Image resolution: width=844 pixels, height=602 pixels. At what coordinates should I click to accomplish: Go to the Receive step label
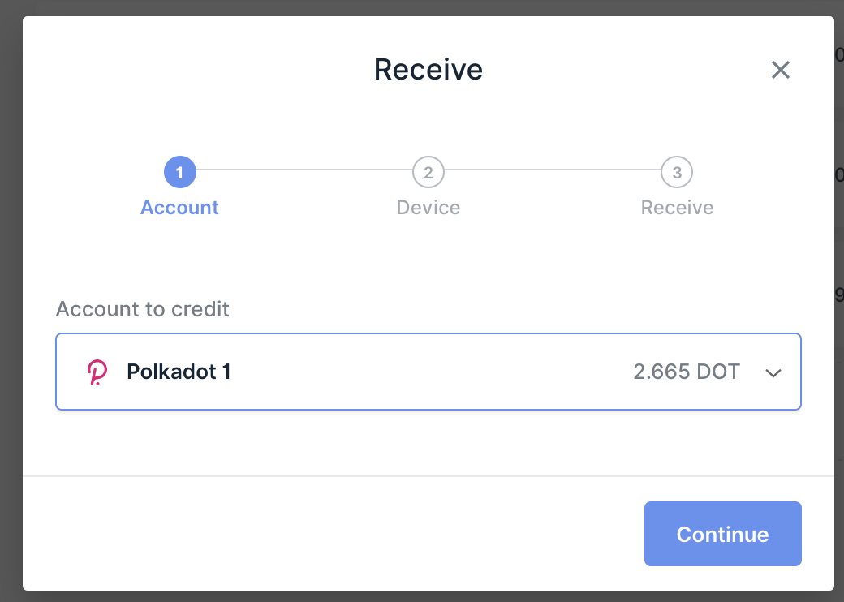pyautogui.click(x=677, y=208)
